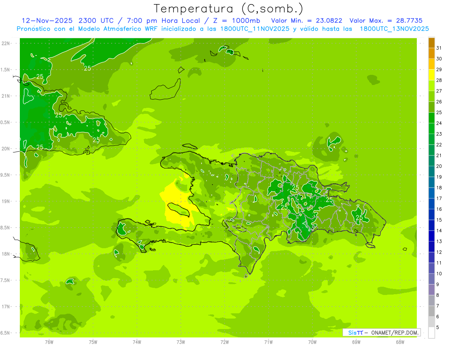Click legend value "15"
449x347 pixels.
point(439,220)
